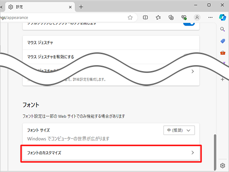Open Browser essentials heart icon
This screenshot has height=172, width=229.
(x=184, y=17)
